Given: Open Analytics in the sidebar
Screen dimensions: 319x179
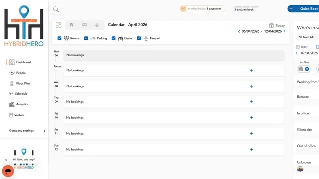Looking at the screenshot, I should (22, 104).
